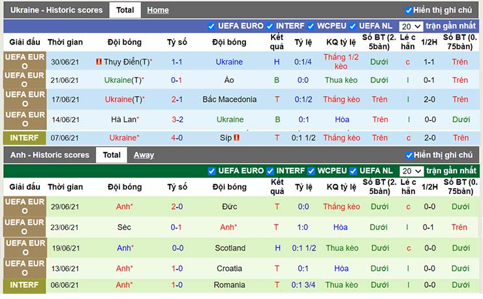Open 1-1 score of Thụy Điển vs Ukraine

pos(177,62)
